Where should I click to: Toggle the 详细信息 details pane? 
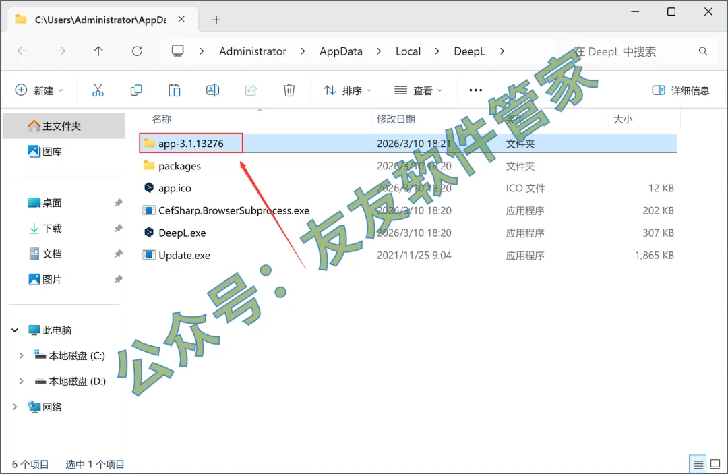point(681,90)
